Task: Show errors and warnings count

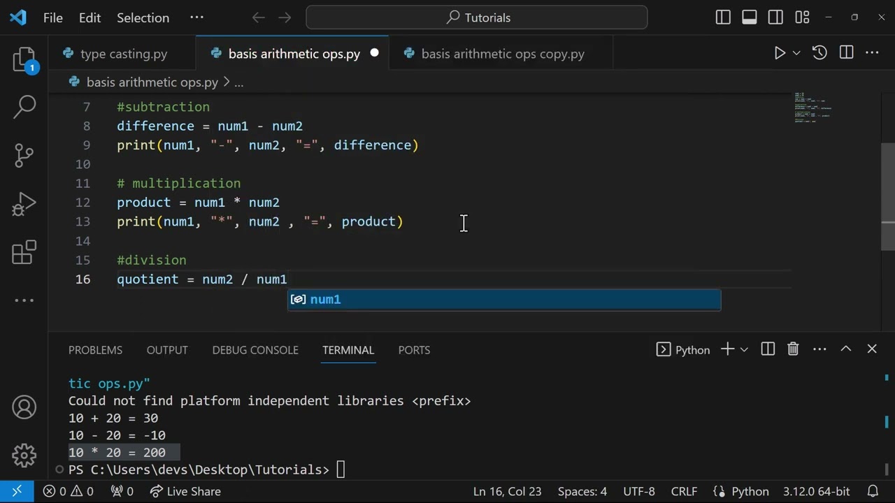Action: [x=69, y=491]
